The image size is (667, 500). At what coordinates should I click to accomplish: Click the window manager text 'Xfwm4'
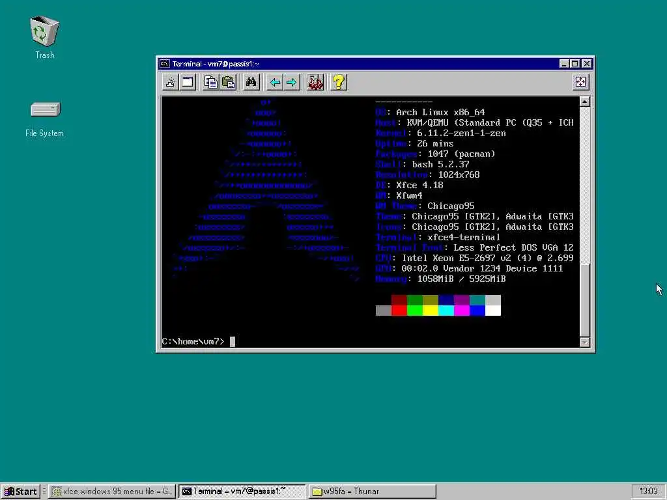click(x=409, y=195)
